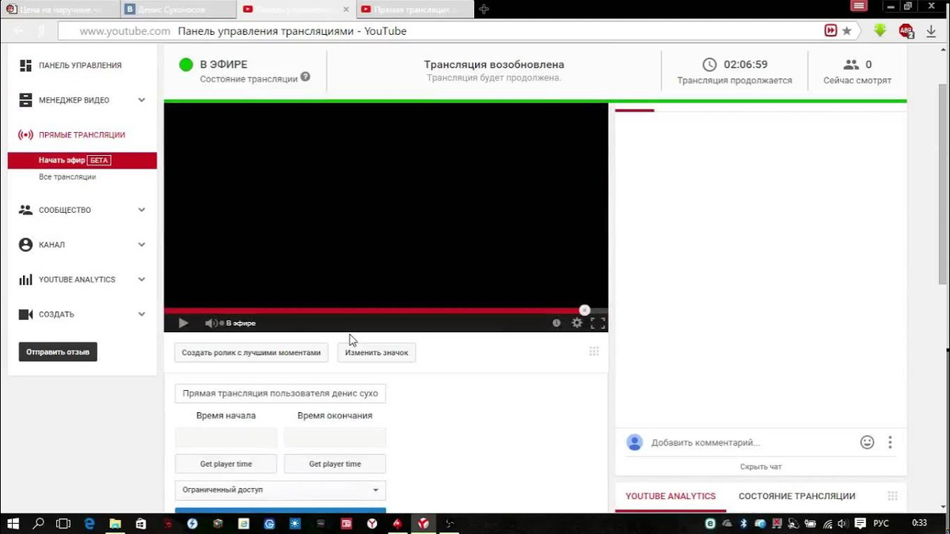The height and width of the screenshot is (534, 950).
Task: Expand the Сообщество section chevron
Action: click(142, 210)
